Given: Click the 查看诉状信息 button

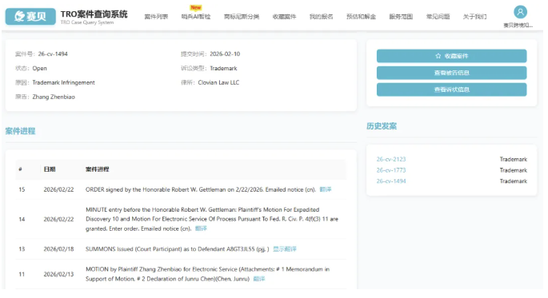Looking at the screenshot, I should [451, 89].
